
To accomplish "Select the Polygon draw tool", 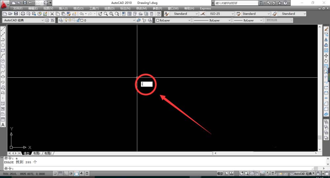I will [3, 45].
